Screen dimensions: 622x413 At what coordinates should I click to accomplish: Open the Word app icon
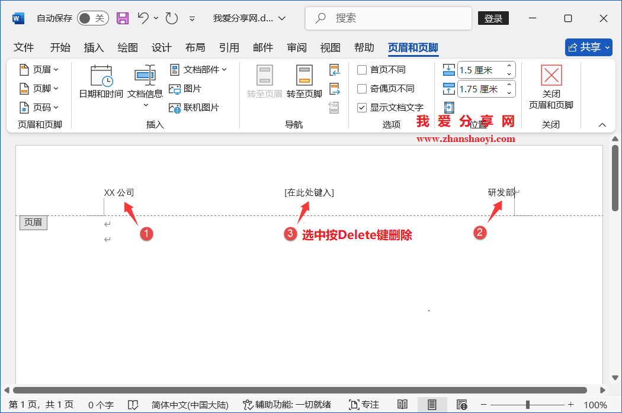(x=18, y=18)
